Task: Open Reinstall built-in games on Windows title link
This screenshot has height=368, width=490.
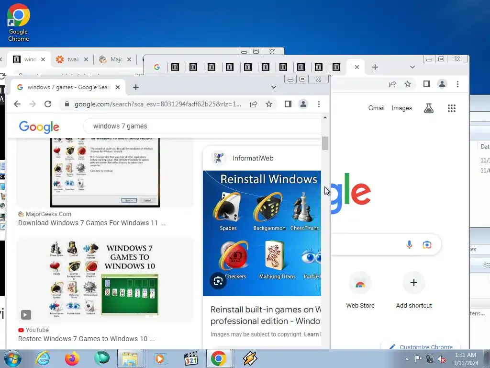Action: (266, 315)
